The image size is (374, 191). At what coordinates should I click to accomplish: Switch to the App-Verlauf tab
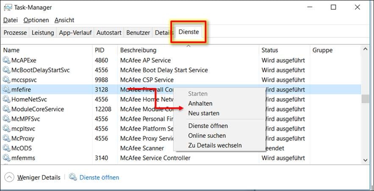75,33
